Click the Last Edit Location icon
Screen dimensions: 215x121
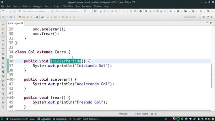(x=63, y=17)
